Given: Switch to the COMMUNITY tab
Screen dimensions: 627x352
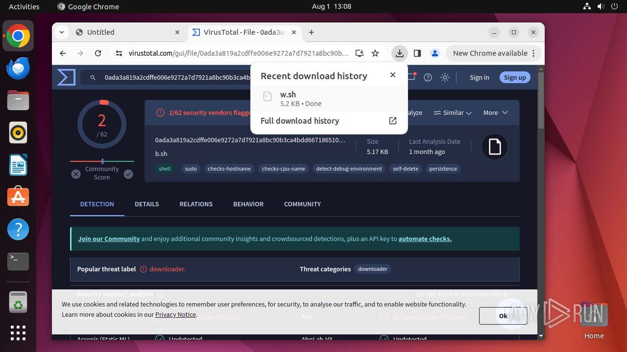Looking at the screenshot, I should coord(302,204).
